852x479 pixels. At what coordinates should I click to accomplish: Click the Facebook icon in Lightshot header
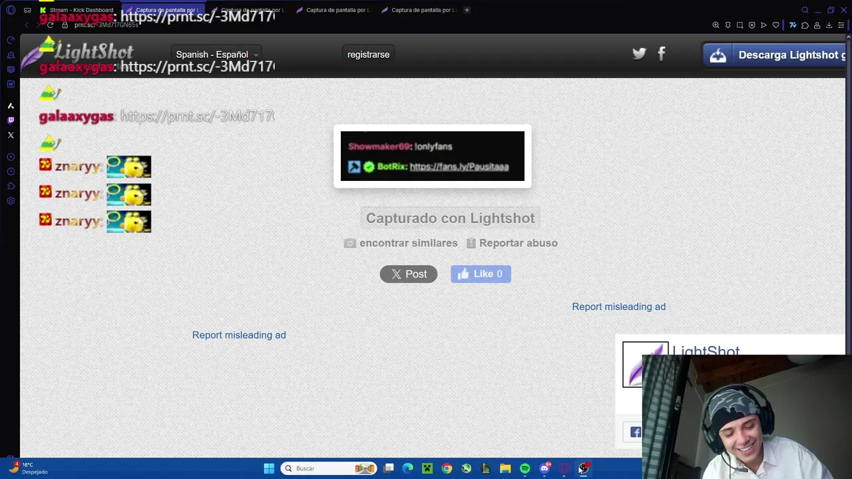(x=662, y=54)
